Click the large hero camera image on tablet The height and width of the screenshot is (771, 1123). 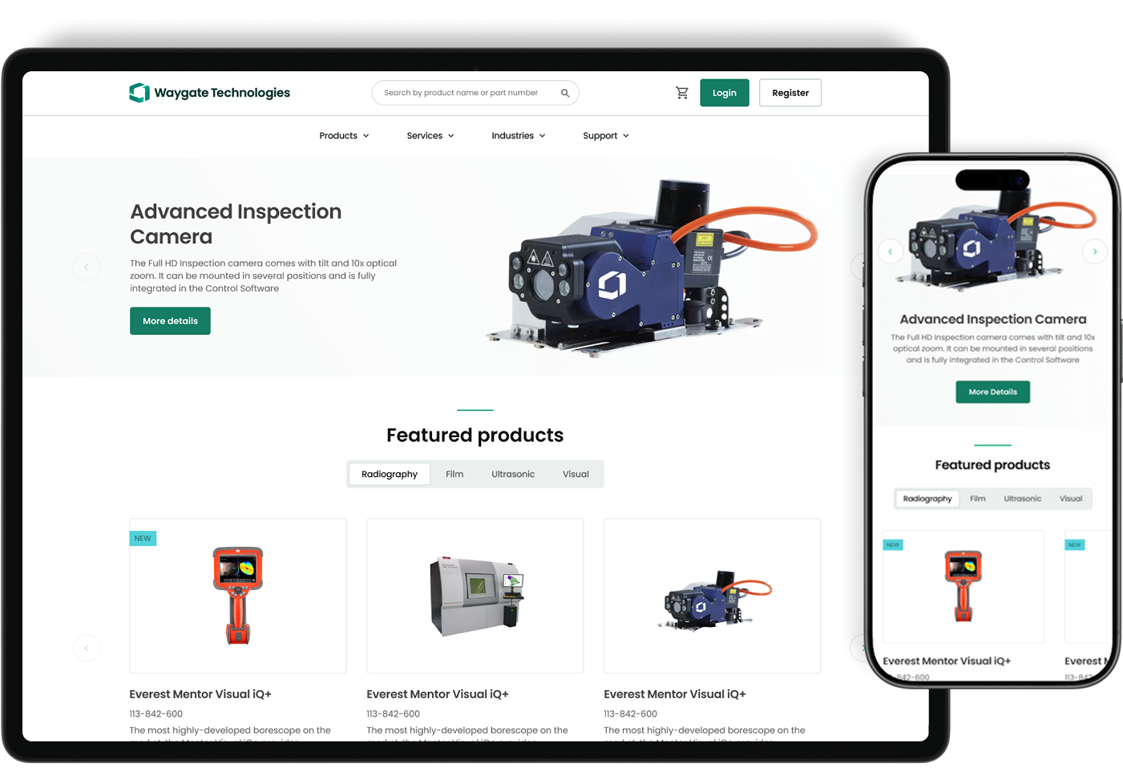[x=651, y=267]
